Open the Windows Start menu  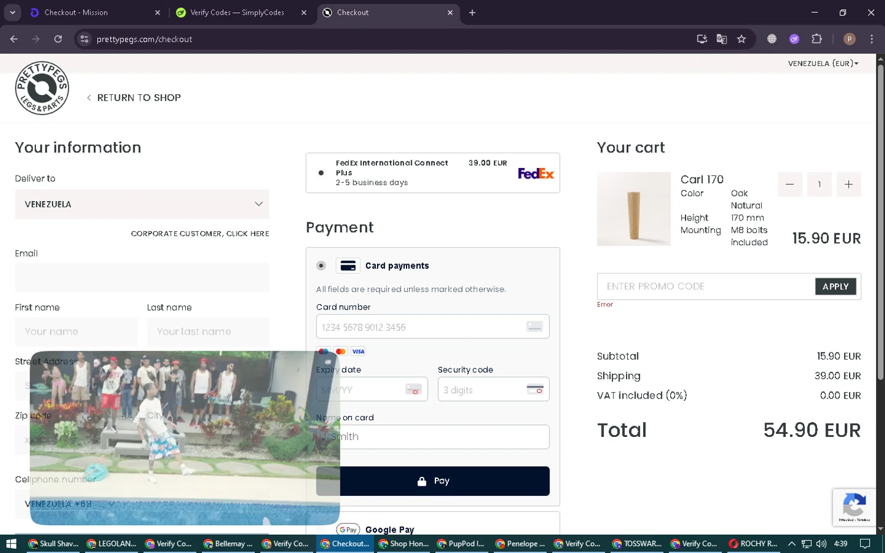[x=11, y=544]
